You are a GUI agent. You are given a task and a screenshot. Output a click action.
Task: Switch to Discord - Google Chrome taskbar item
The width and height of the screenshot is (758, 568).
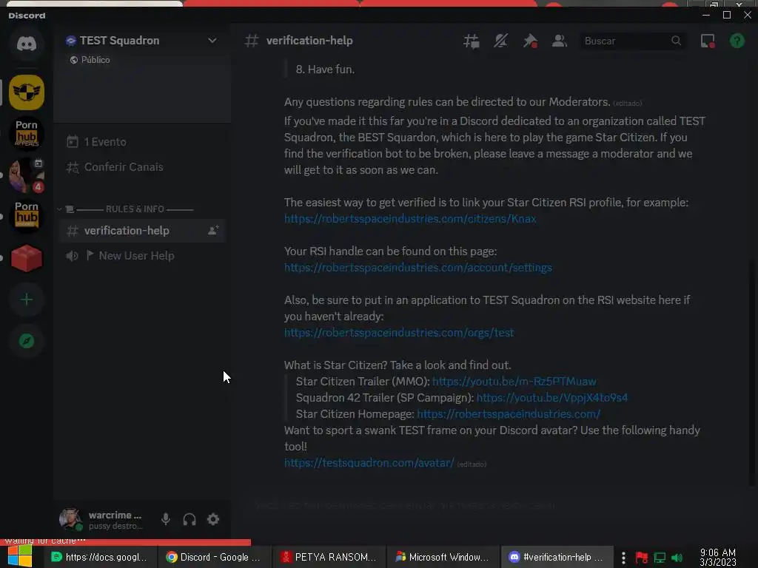pos(214,557)
